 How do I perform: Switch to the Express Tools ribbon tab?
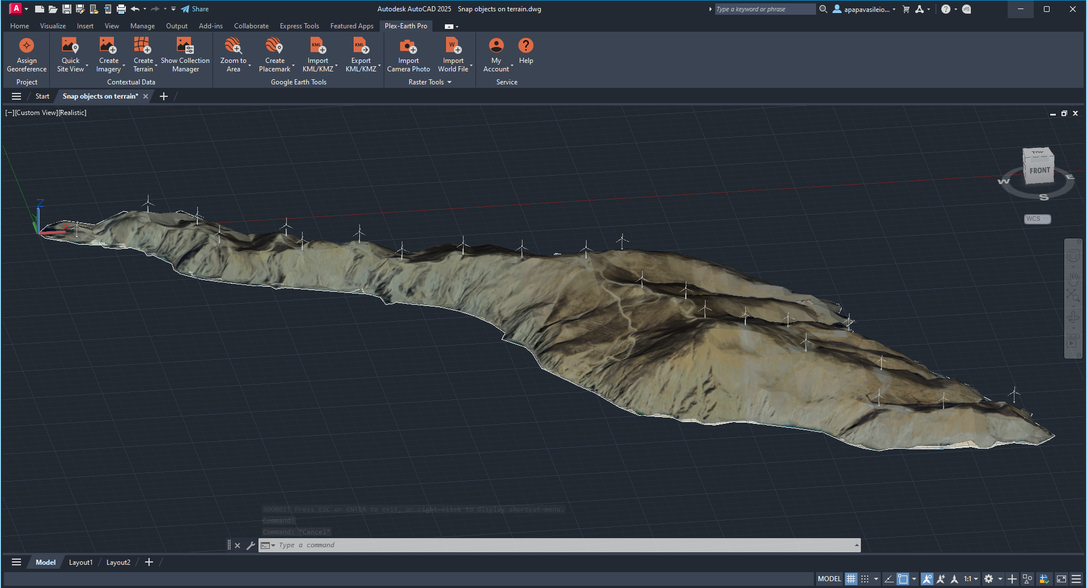(299, 26)
